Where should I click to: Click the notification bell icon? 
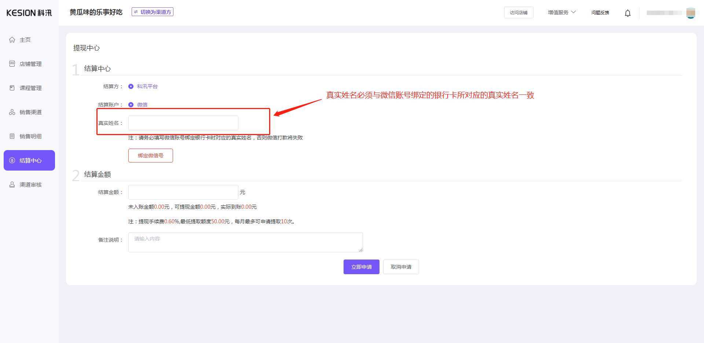pos(628,13)
